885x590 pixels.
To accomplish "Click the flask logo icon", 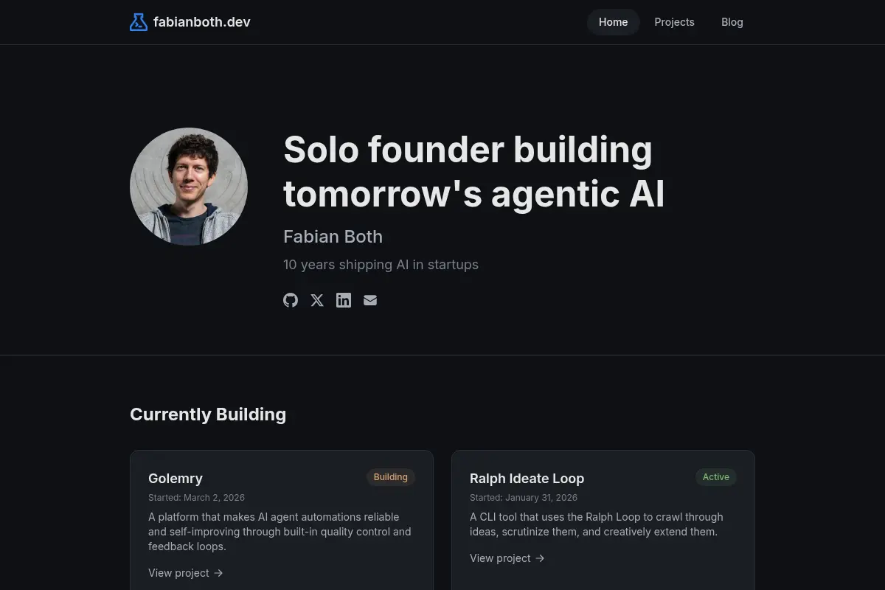I will [x=139, y=22].
